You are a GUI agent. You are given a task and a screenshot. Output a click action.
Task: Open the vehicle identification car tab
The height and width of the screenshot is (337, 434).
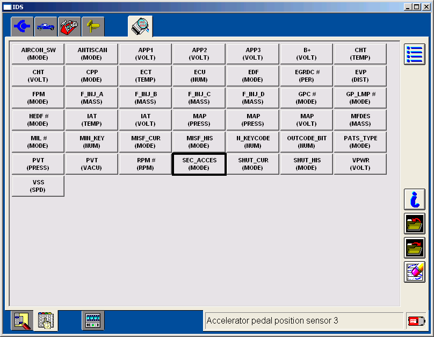[x=46, y=26]
